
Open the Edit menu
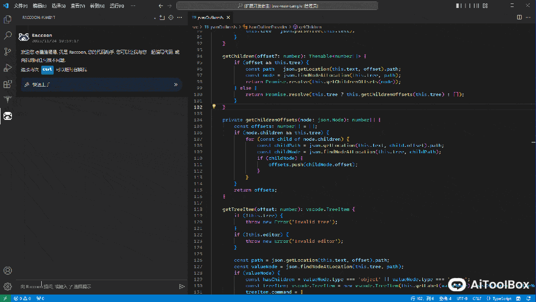coord(40,6)
